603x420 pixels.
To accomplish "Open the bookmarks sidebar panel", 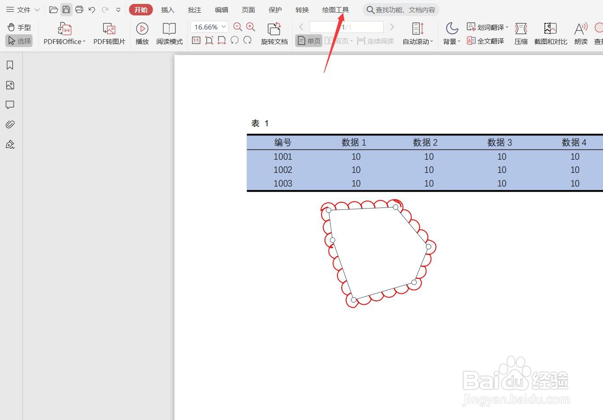I will click(x=10, y=65).
